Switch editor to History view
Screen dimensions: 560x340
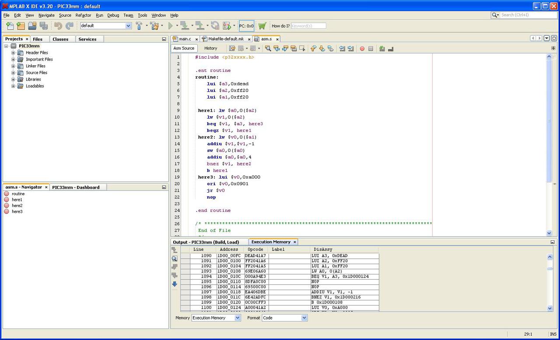click(x=210, y=49)
